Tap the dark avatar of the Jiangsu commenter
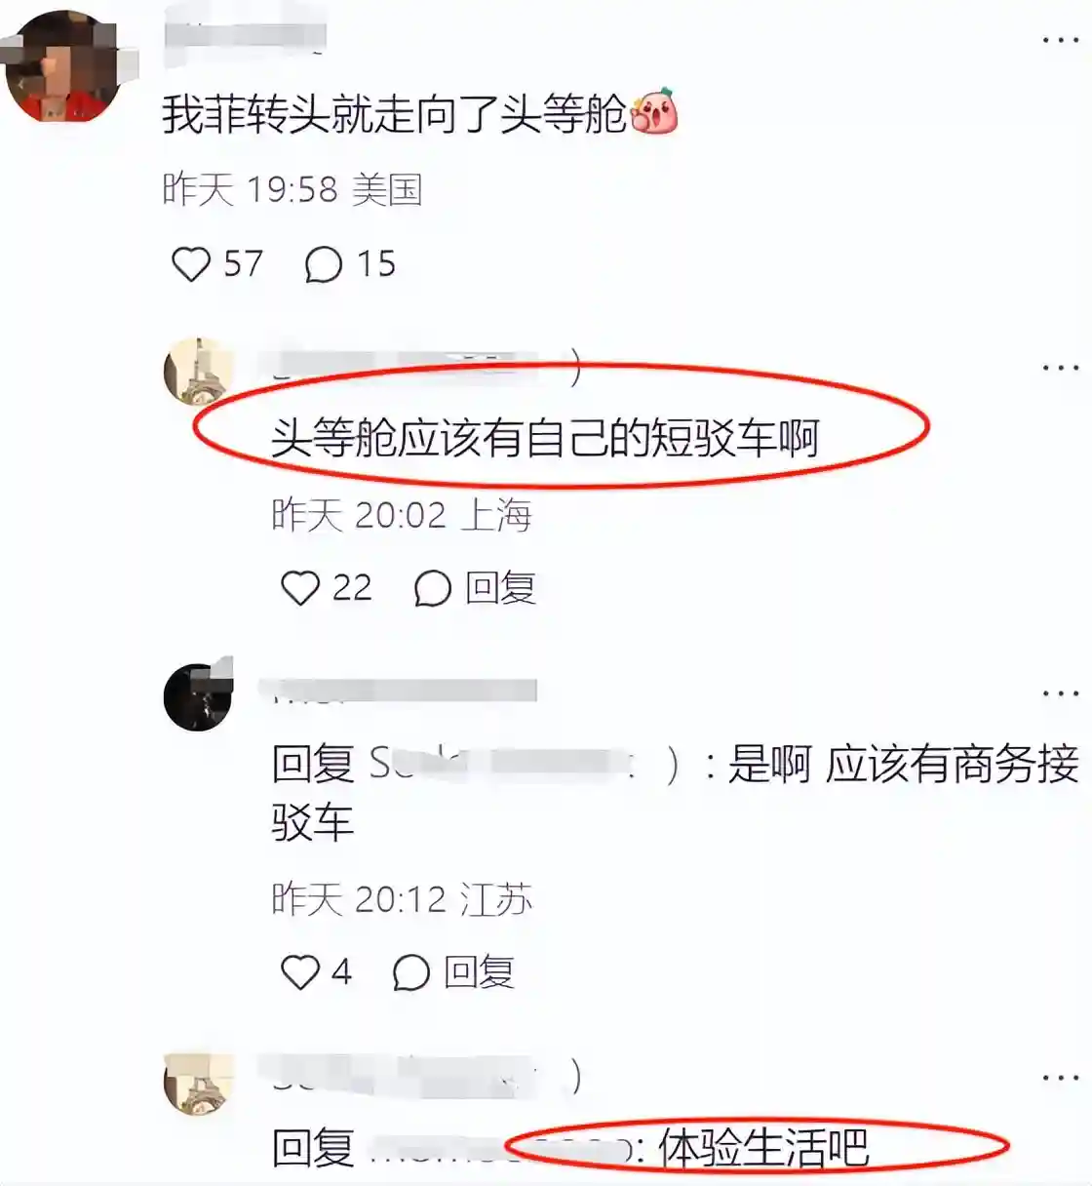 200,695
